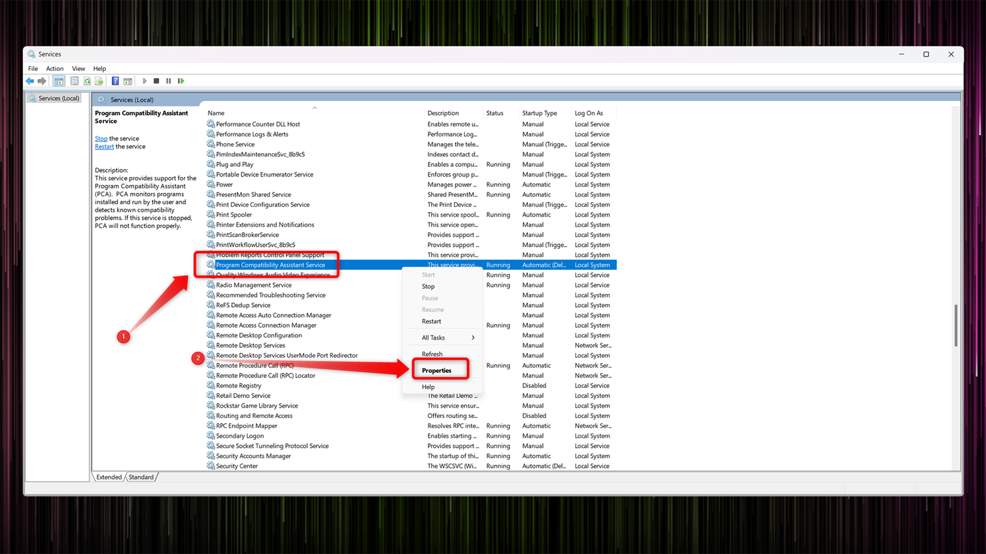This screenshot has width=986, height=554.
Task: Select the Program Compatibility Assistant Service row
Action: coord(411,265)
